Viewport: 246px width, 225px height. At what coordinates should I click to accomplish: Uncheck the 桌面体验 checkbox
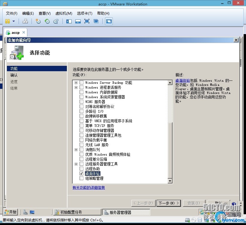tap(81, 174)
